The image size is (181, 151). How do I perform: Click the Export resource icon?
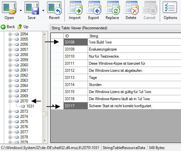(94, 8)
